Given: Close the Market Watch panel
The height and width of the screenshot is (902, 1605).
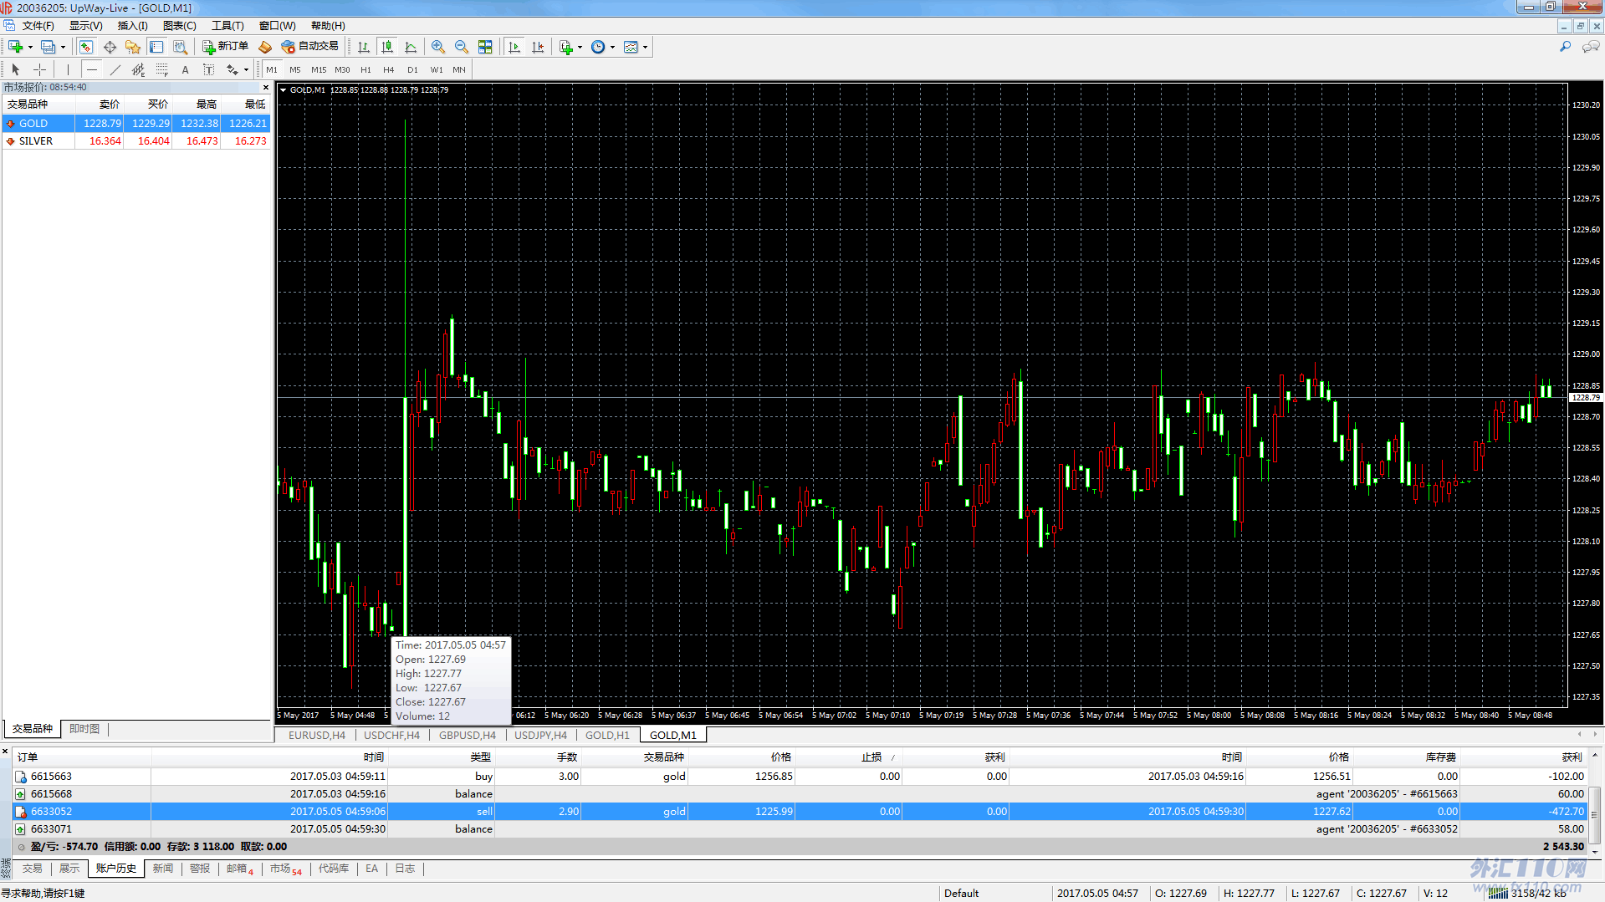Looking at the screenshot, I should tap(266, 87).
